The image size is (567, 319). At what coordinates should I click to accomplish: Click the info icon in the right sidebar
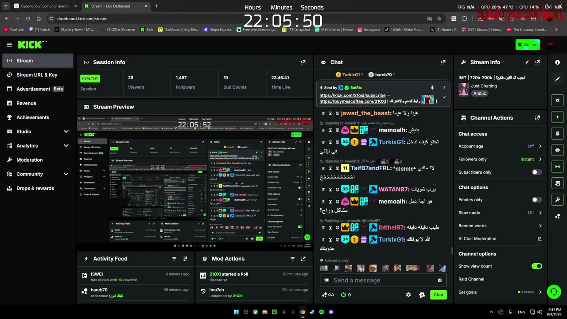(557, 62)
